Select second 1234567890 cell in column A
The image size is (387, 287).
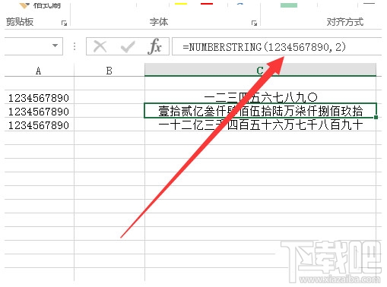pyautogui.click(x=40, y=111)
